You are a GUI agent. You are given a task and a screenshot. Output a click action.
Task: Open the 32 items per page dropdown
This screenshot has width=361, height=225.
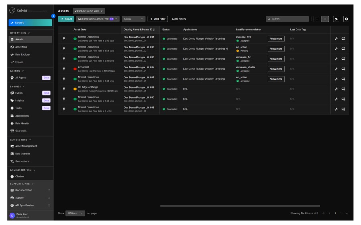click(x=75, y=213)
